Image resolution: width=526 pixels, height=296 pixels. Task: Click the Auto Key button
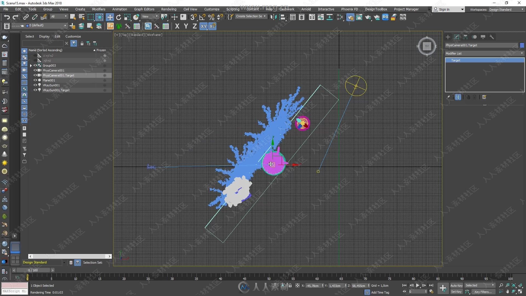pyautogui.click(x=456, y=285)
